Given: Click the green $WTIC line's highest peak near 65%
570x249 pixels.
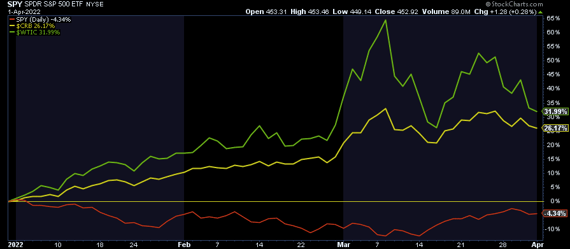Looking at the screenshot, I should click(385, 20).
